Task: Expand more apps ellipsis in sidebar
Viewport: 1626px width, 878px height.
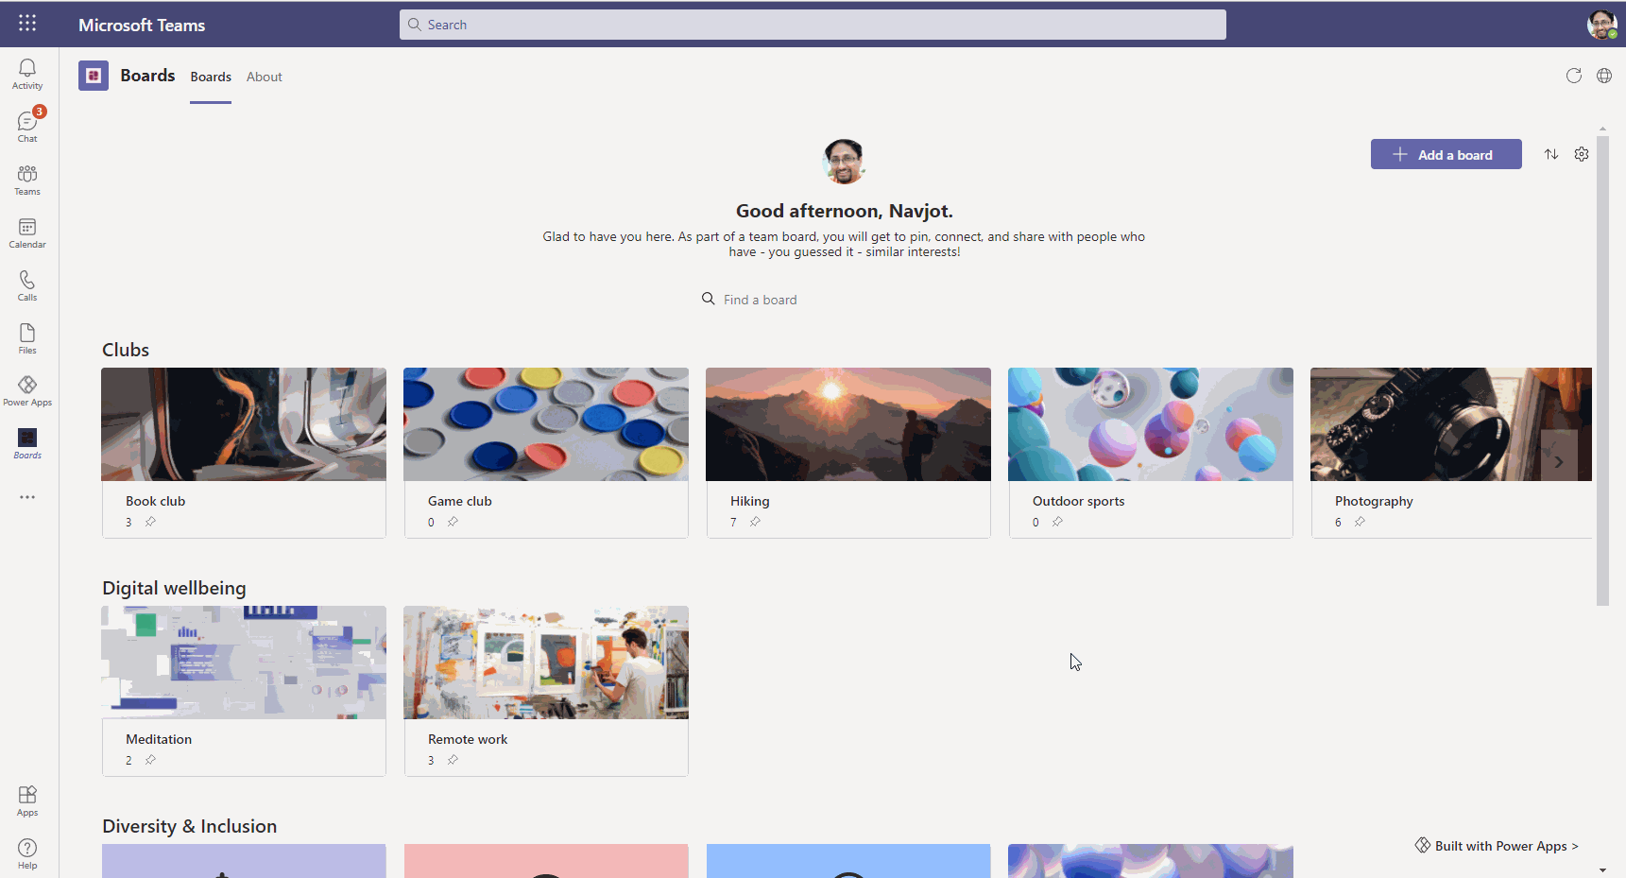Action: tap(27, 497)
